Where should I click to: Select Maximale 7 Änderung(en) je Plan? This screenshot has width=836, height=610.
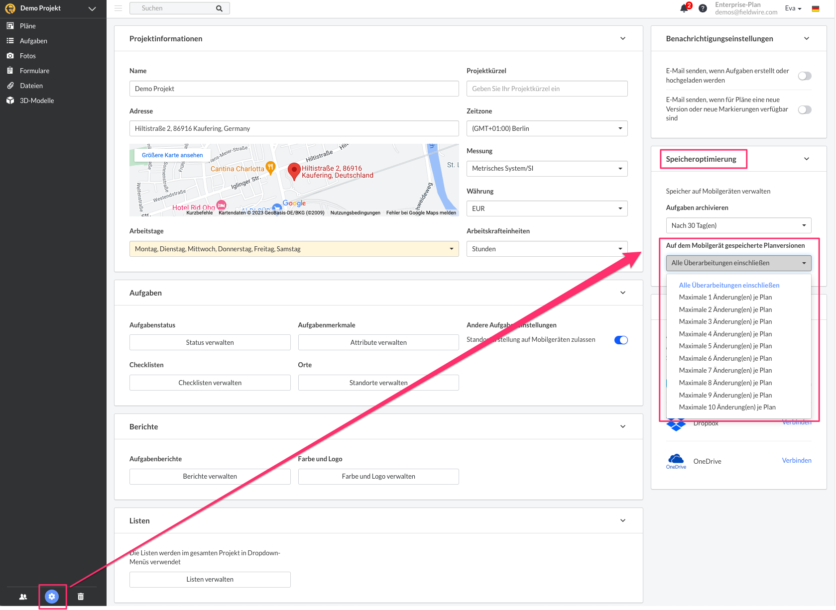click(738, 370)
